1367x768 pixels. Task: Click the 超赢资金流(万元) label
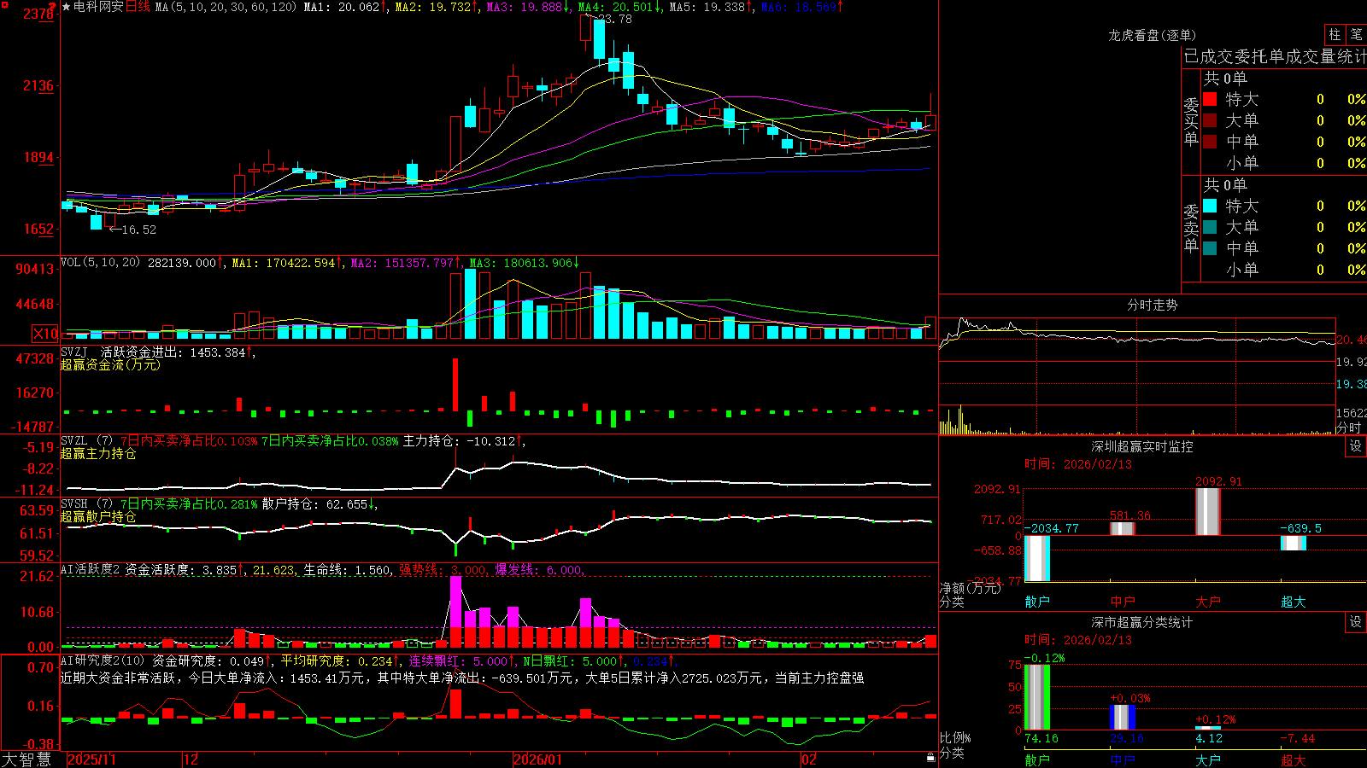(x=110, y=364)
